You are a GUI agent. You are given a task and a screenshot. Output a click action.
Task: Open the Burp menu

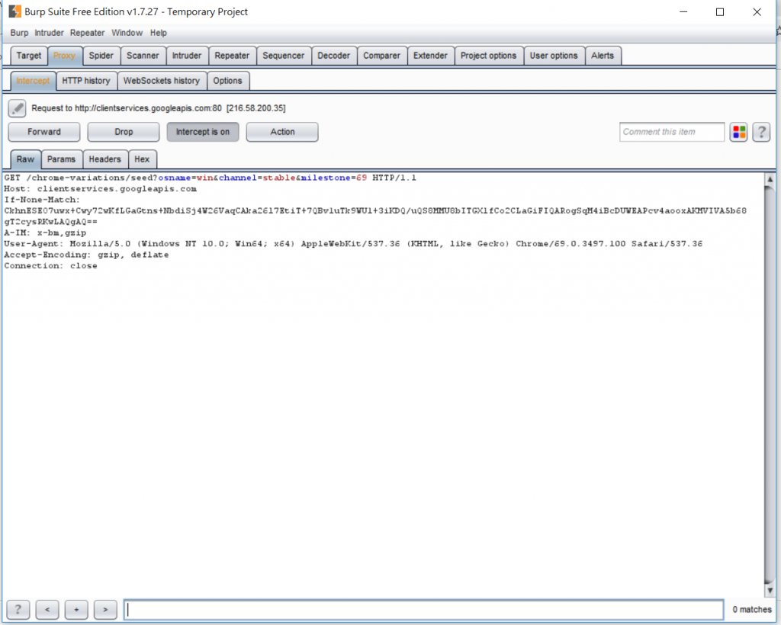click(x=19, y=33)
